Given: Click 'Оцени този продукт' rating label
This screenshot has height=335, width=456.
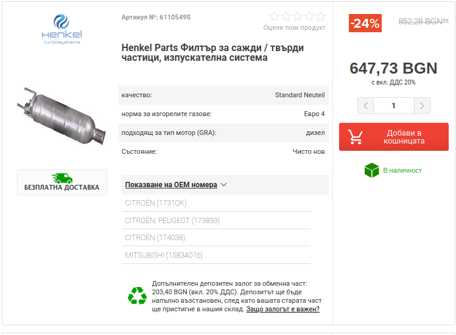Looking at the screenshot, I should point(294,27).
